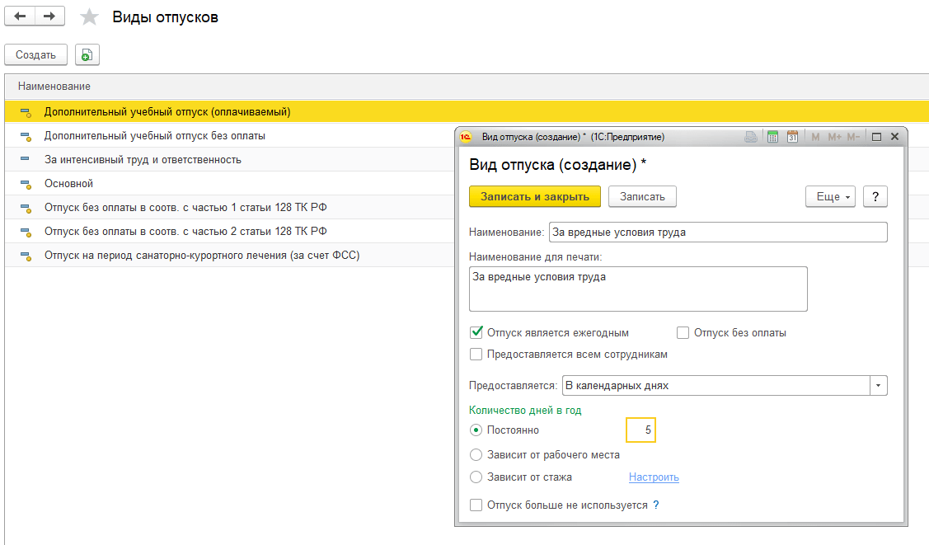Select the Зависит от стажа radio option
Image resolution: width=929 pixels, height=545 pixels.
[x=476, y=477]
